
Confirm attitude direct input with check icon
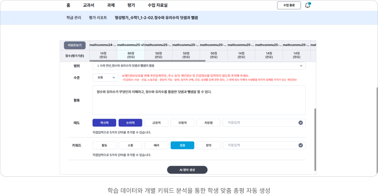301,123
